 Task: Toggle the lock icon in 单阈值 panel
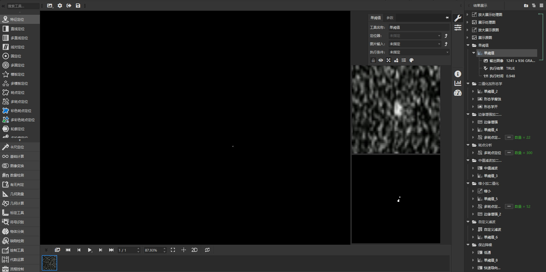tap(373, 60)
